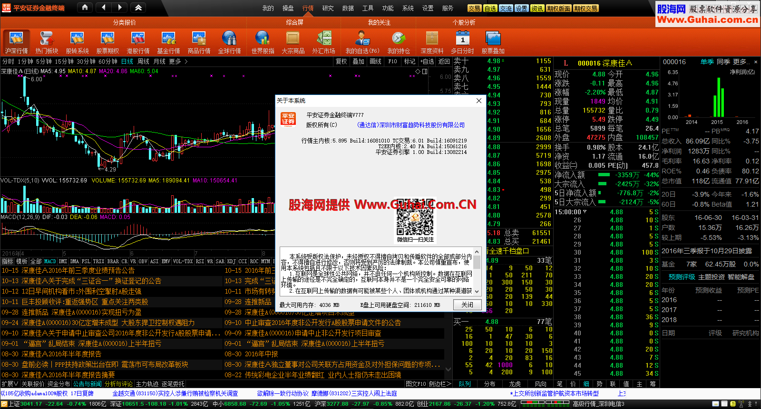Click 期权交易 shortcut button
Screen dimensions: 761x409
click(585, 9)
